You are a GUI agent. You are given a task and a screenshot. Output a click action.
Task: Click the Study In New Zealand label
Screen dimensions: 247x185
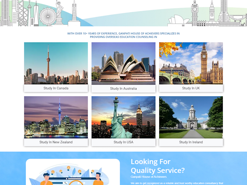pyautogui.click(x=56, y=142)
